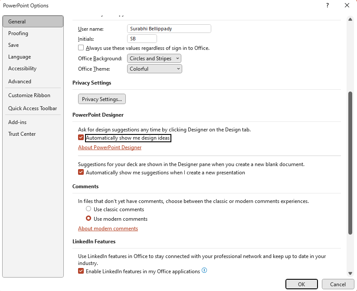The image size is (357, 291).
Task: Open the Office Background dropdown
Action: [154, 58]
